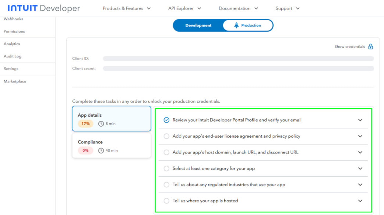The height and width of the screenshot is (215, 384).
Task: Open the Products & Features dropdown menu
Action: click(x=127, y=8)
